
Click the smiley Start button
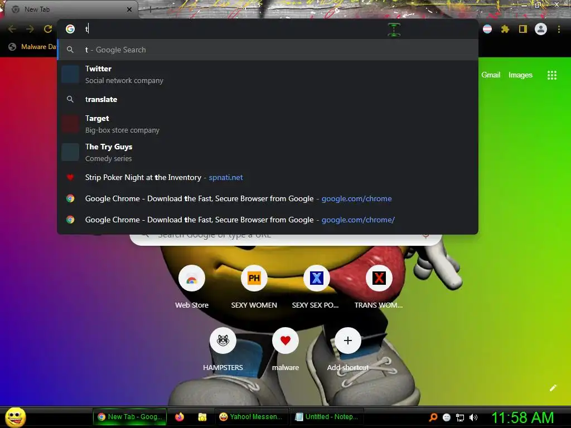click(15, 417)
